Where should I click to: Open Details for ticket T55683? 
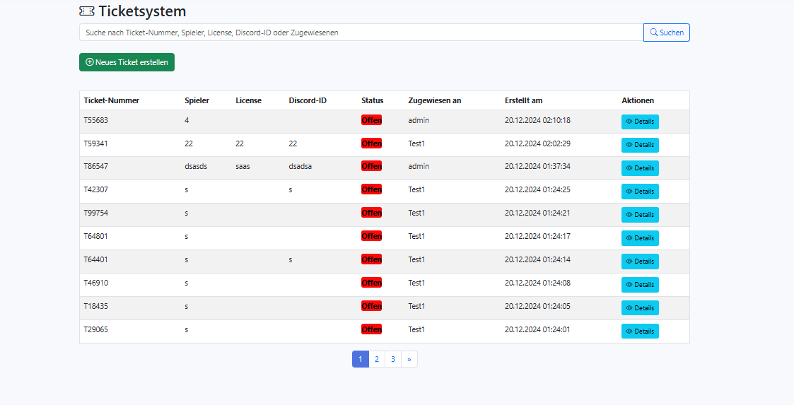click(x=640, y=122)
